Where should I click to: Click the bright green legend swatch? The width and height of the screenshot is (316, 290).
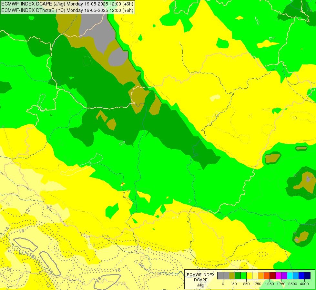(x=244, y=275)
